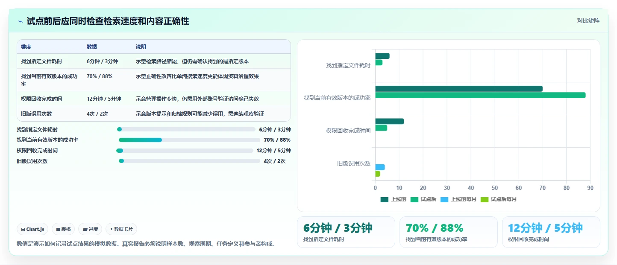The height and width of the screenshot is (265, 617).
Task: Click the 权限回收完成时间 row label in table
Action: click(x=41, y=99)
